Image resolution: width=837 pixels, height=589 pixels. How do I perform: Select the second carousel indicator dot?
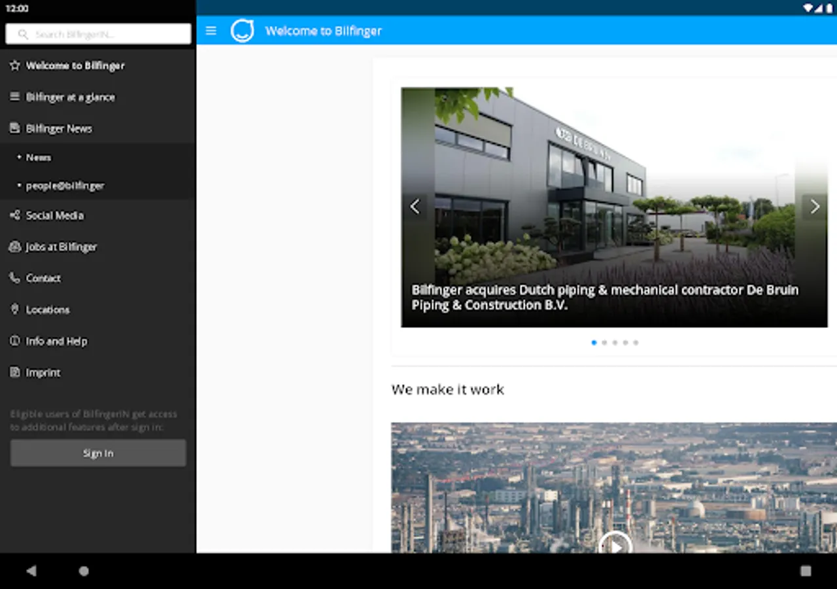(x=604, y=342)
